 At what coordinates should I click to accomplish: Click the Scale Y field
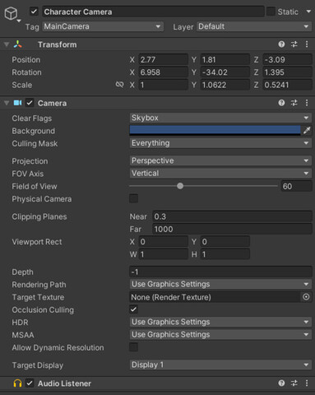(x=225, y=85)
